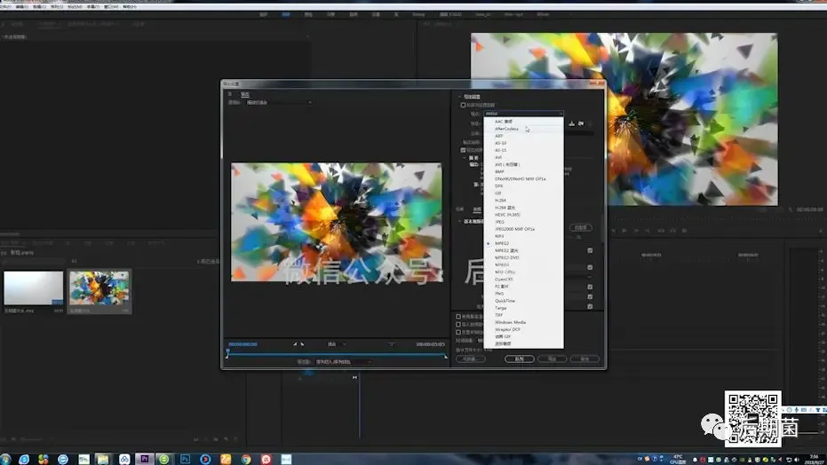Open Internet Explorer from the taskbar
827x465 pixels.
coord(24,459)
